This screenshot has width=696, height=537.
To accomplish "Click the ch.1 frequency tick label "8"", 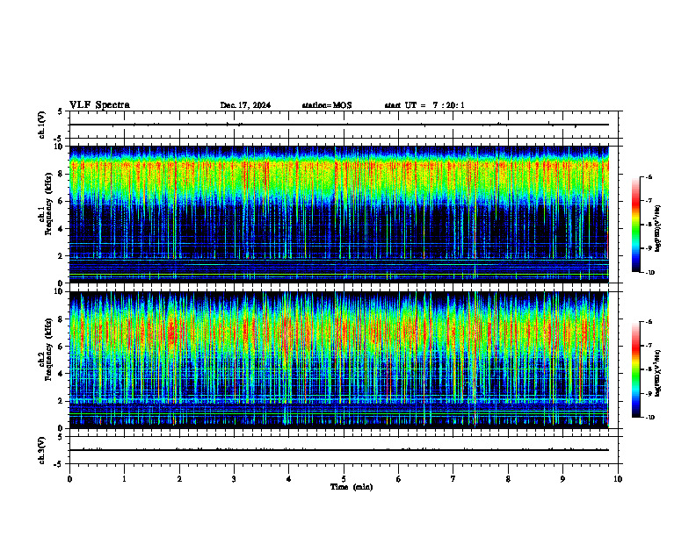I will 62,174.
